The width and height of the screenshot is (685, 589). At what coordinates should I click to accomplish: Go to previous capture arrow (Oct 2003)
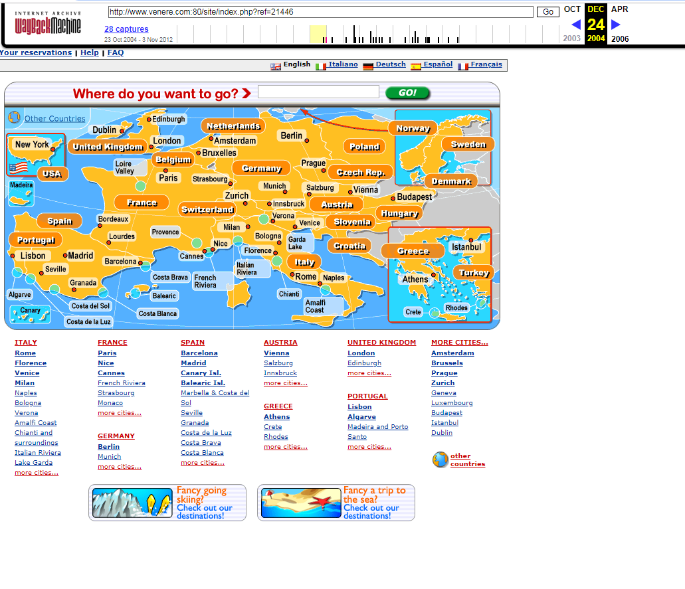click(x=576, y=25)
